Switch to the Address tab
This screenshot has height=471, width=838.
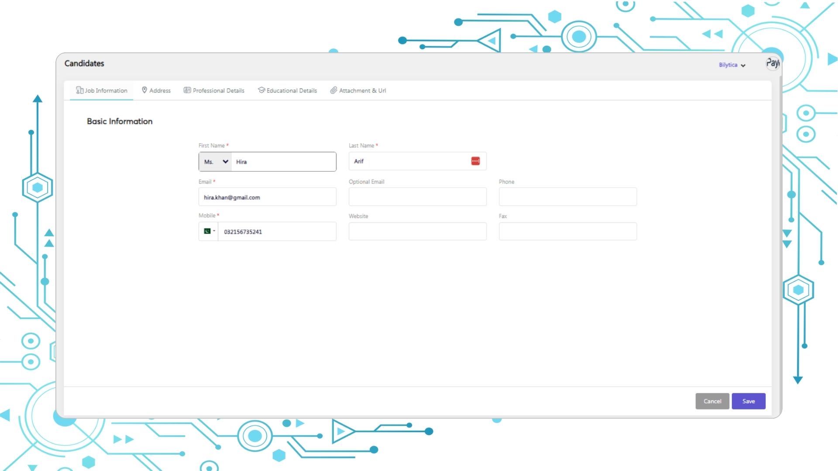[156, 90]
